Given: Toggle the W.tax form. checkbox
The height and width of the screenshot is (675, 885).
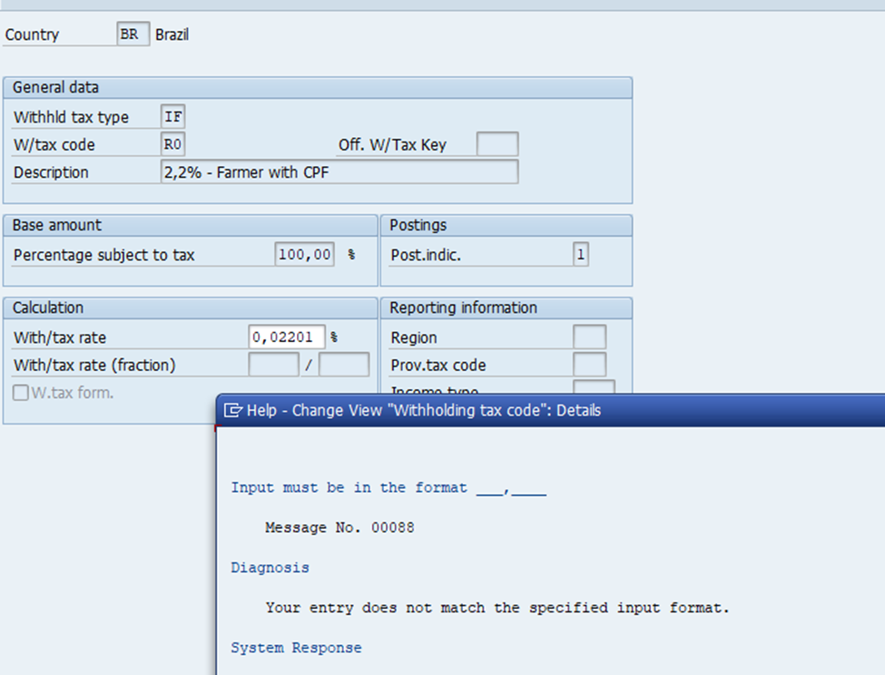Looking at the screenshot, I should pos(21,393).
